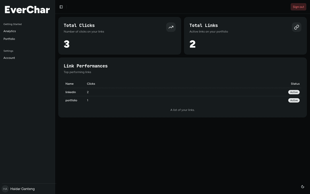This screenshot has height=194, width=310.
Task: Open Account settings in the sidebar
Action: click(x=9, y=58)
